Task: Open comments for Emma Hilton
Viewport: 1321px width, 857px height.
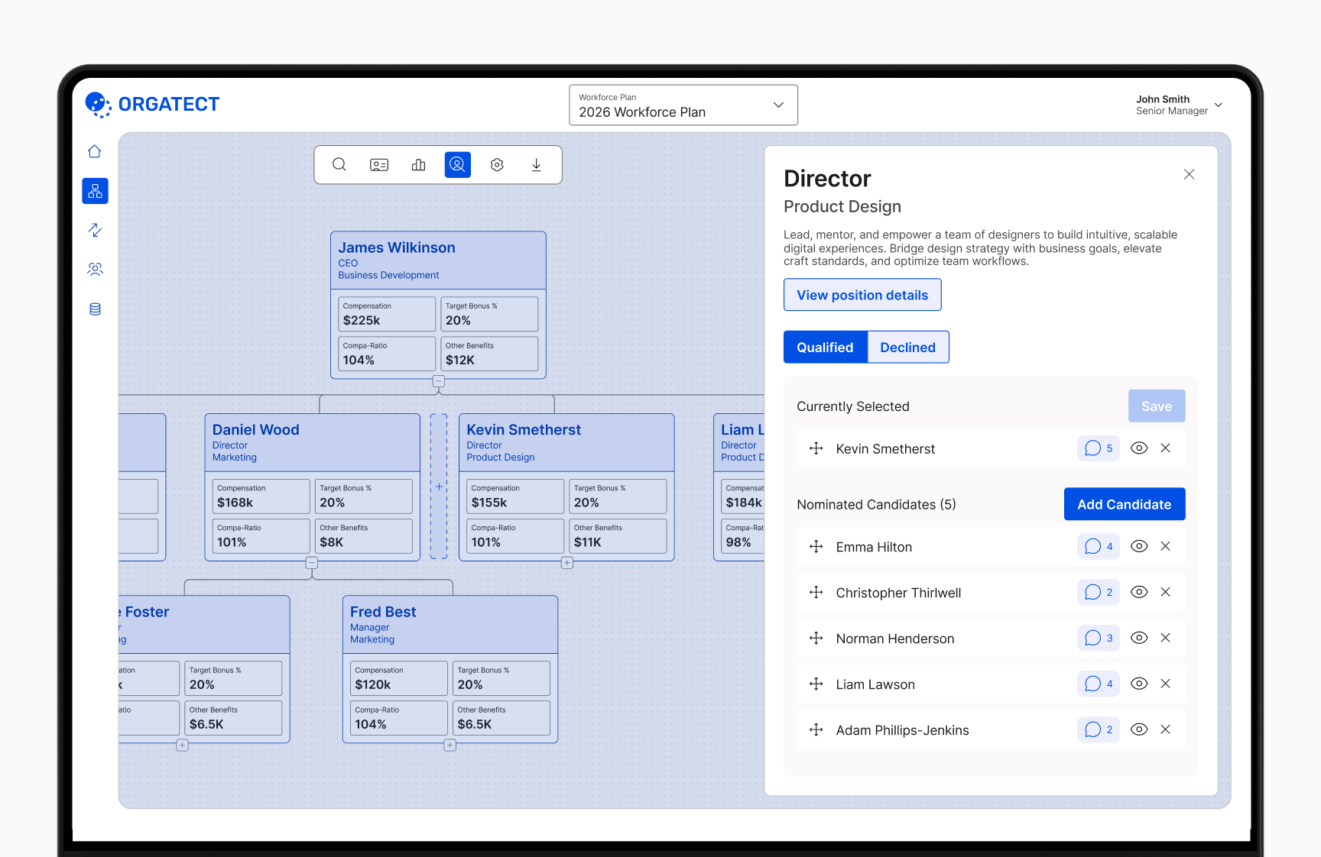Action: tap(1099, 546)
